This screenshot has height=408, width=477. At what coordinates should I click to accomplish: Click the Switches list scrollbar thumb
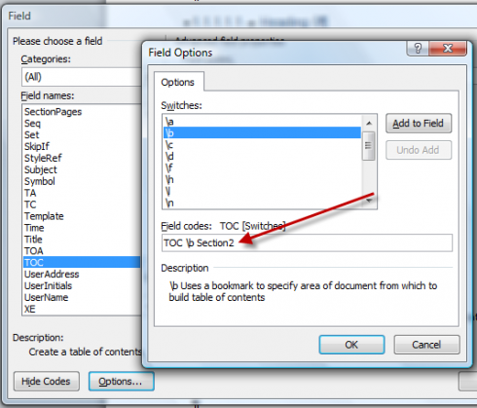(x=369, y=146)
